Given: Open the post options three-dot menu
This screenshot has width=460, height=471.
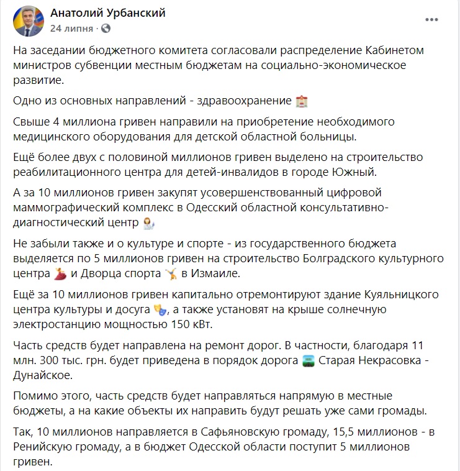Looking at the screenshot, I should 431,20.
